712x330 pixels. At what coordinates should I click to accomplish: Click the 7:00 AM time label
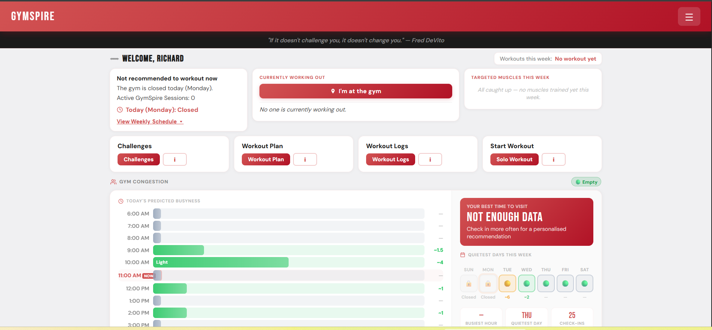click(138, 226)
